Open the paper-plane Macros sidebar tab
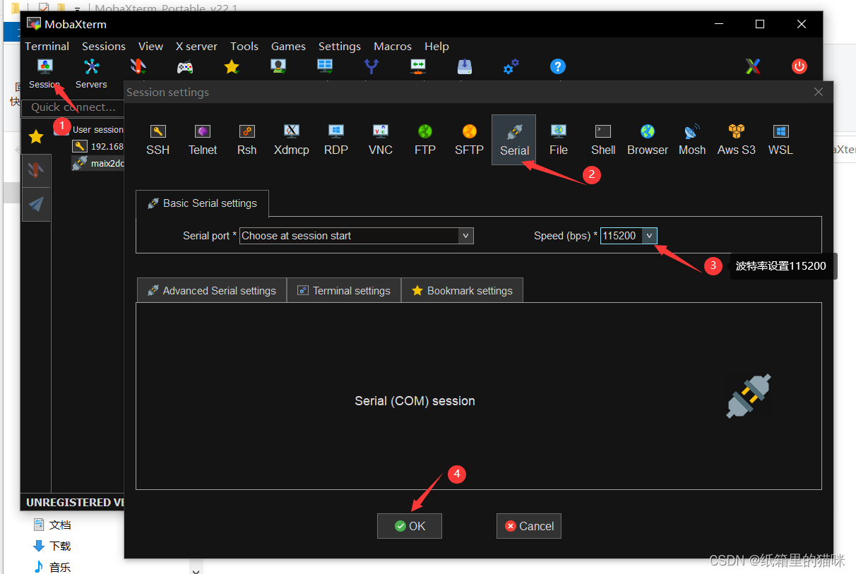The width and height of the screenshot is (856, 574). [x=36, y=204]
